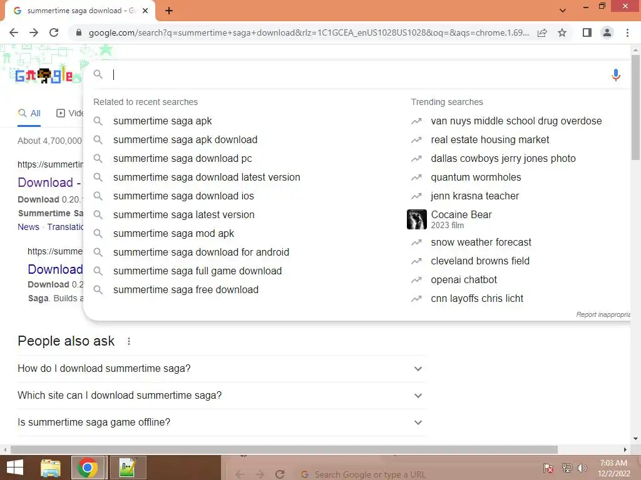Click Report inappropriate predictions link
The width and height of the screenshot is (641, 480).
coord(603,315)
